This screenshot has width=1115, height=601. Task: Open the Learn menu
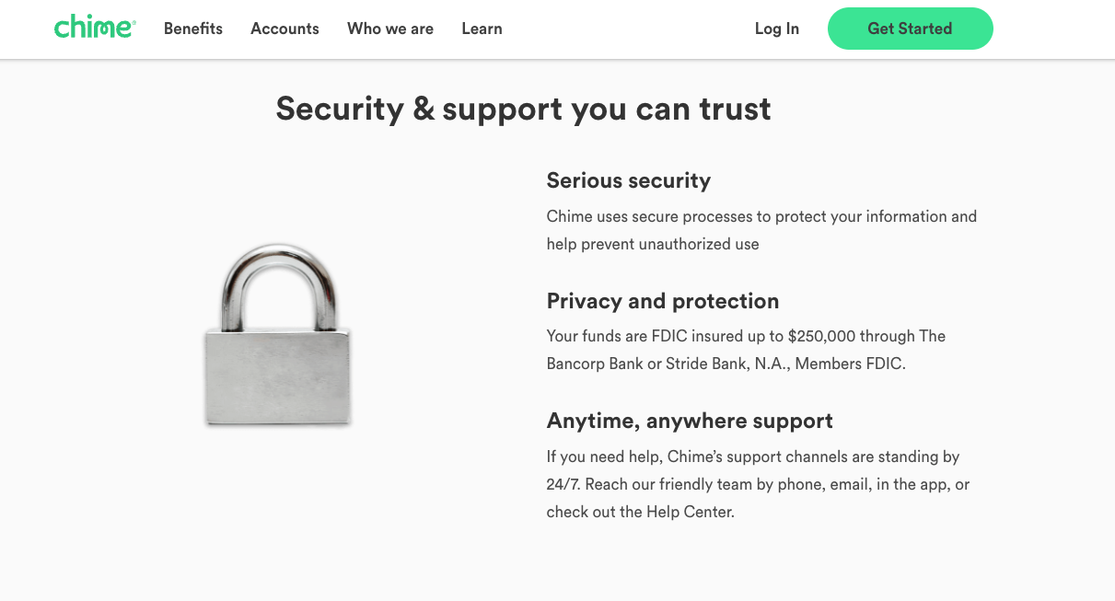coord(482,29)
